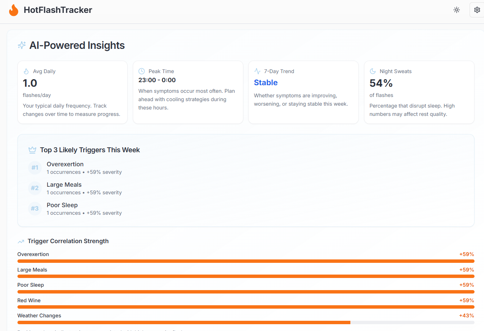Click the Avg Daily label
The height and width of the screenshot is (331, 484).
pyautogui.click(x=44, y=71)
